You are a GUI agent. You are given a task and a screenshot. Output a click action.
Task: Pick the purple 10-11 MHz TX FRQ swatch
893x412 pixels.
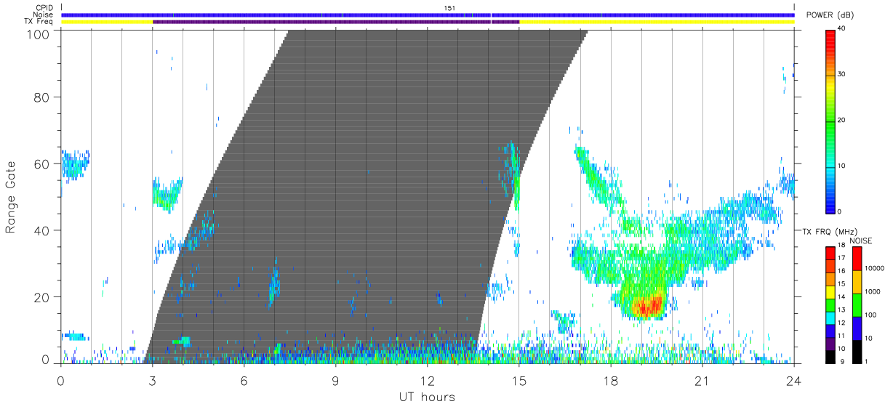tap(830, 342)
